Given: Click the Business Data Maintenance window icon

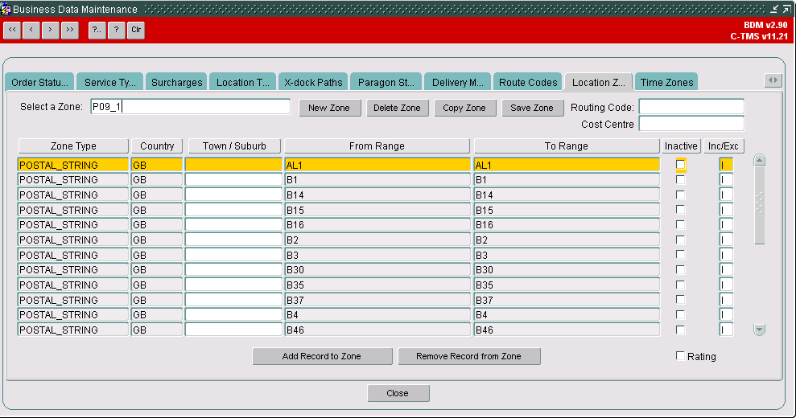Looking at the screenshot, I should click(6, 9).
